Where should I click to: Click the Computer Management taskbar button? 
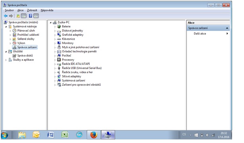108,135
